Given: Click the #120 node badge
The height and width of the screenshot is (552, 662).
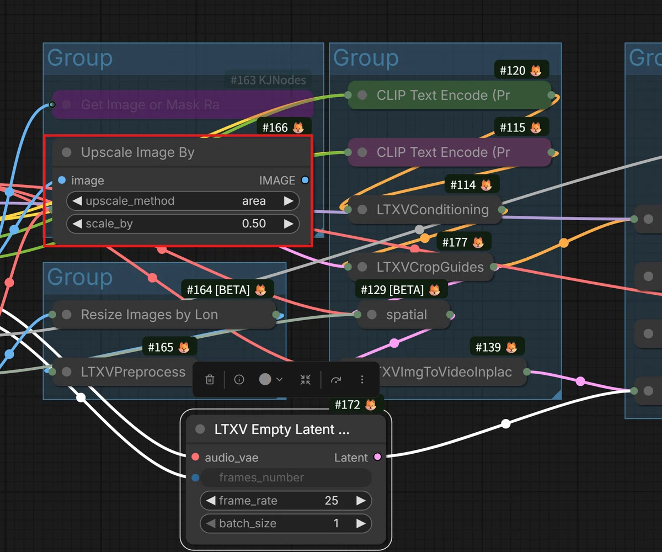Looking at the screenshot, I should pyautogui.click(x=521, y=70).
